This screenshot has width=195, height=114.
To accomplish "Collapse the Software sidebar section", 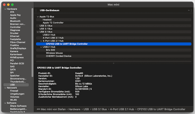I will click(5, 103).
